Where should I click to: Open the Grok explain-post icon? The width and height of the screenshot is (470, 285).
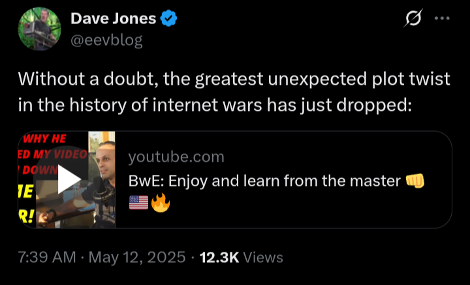click(414, 18)
